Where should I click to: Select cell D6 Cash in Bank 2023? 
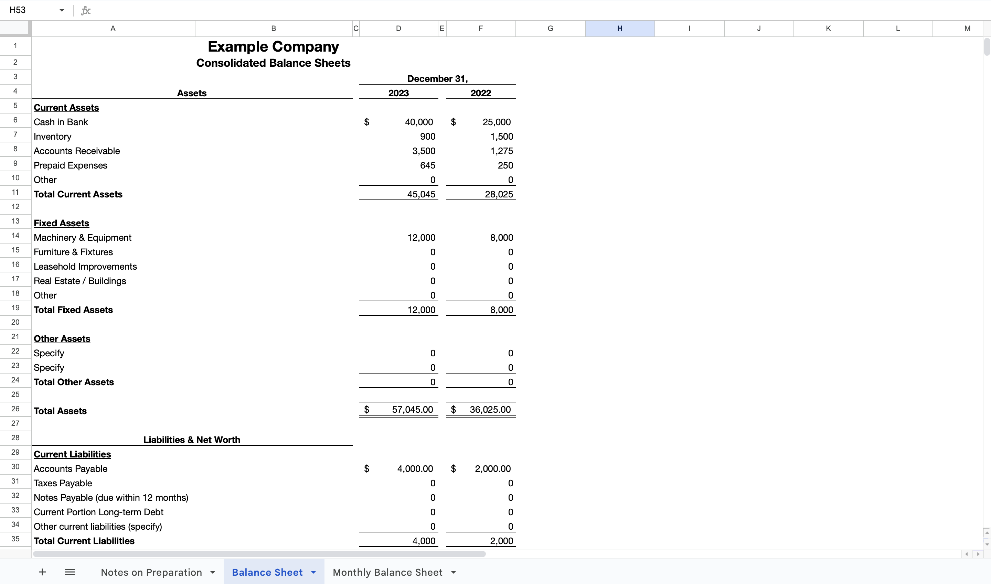398,122
